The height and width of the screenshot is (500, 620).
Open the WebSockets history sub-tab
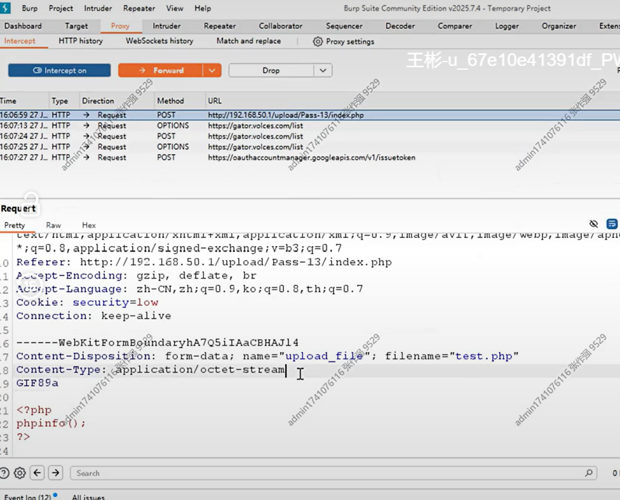coord(159,41)
